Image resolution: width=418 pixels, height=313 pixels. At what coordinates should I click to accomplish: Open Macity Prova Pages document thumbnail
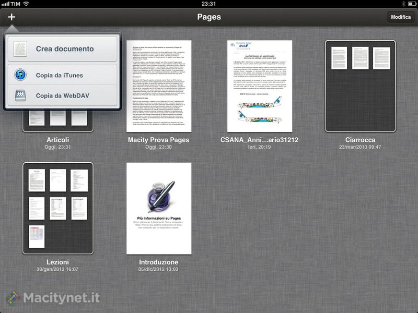coord(159,86)
